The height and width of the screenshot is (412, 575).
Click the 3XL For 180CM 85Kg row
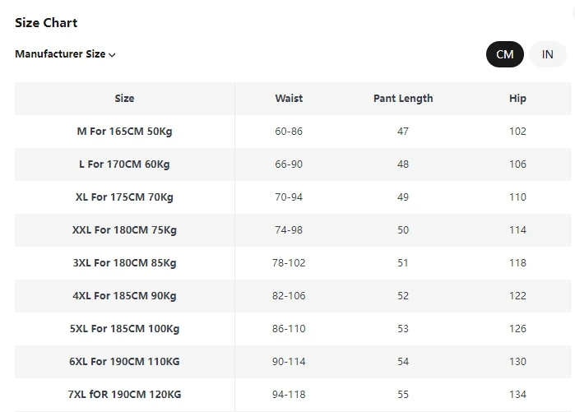coord(293,263)
